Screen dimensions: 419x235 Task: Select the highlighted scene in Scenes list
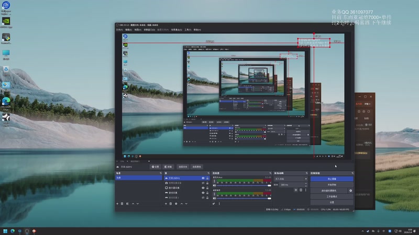pyautogui.click(x=139, y=178)
